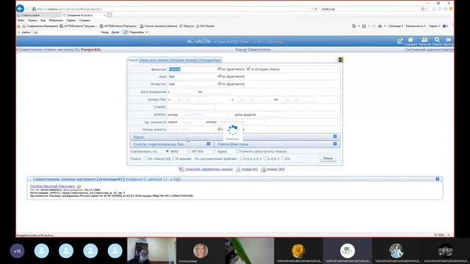Click the Назад button in find bar
This screenshot has height=264, width=470.
[105, 32]
